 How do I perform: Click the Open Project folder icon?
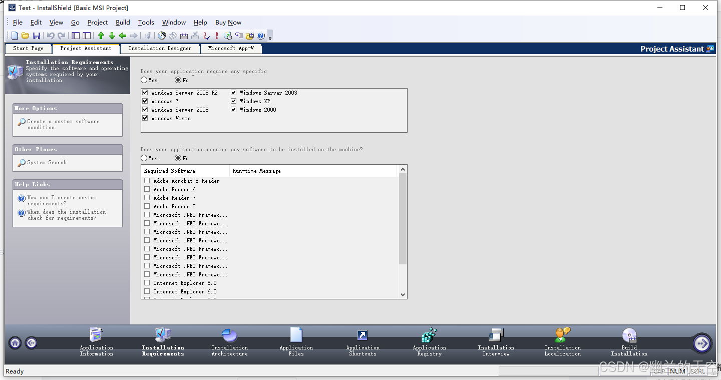(x=26, y=36)
